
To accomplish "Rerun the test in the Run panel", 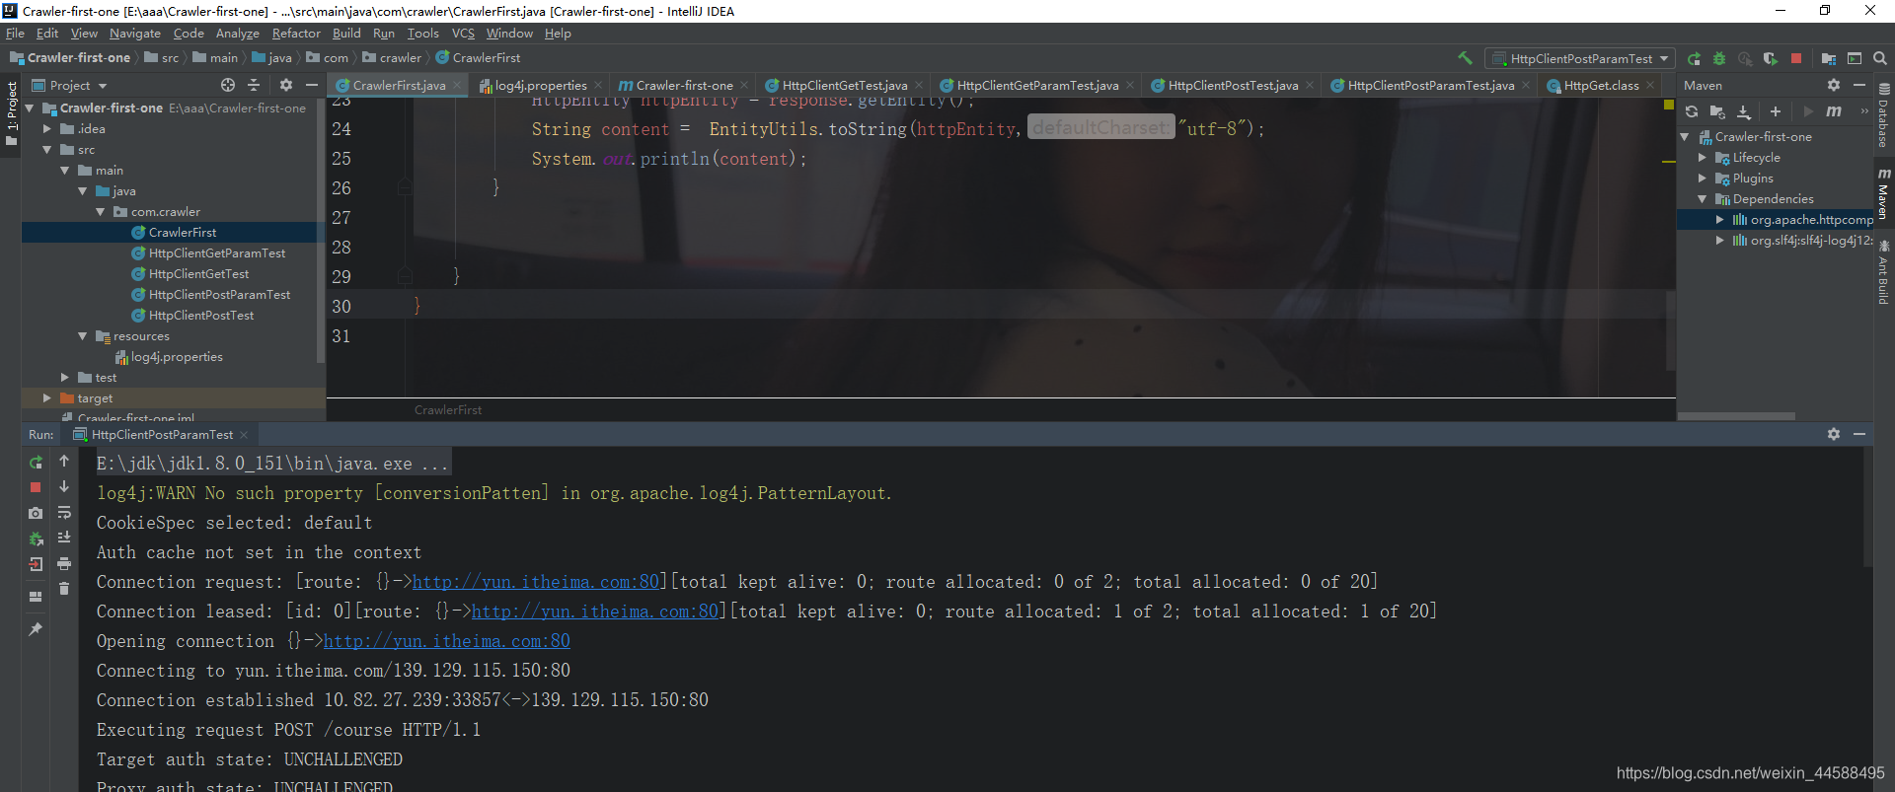I will [36, 462].
